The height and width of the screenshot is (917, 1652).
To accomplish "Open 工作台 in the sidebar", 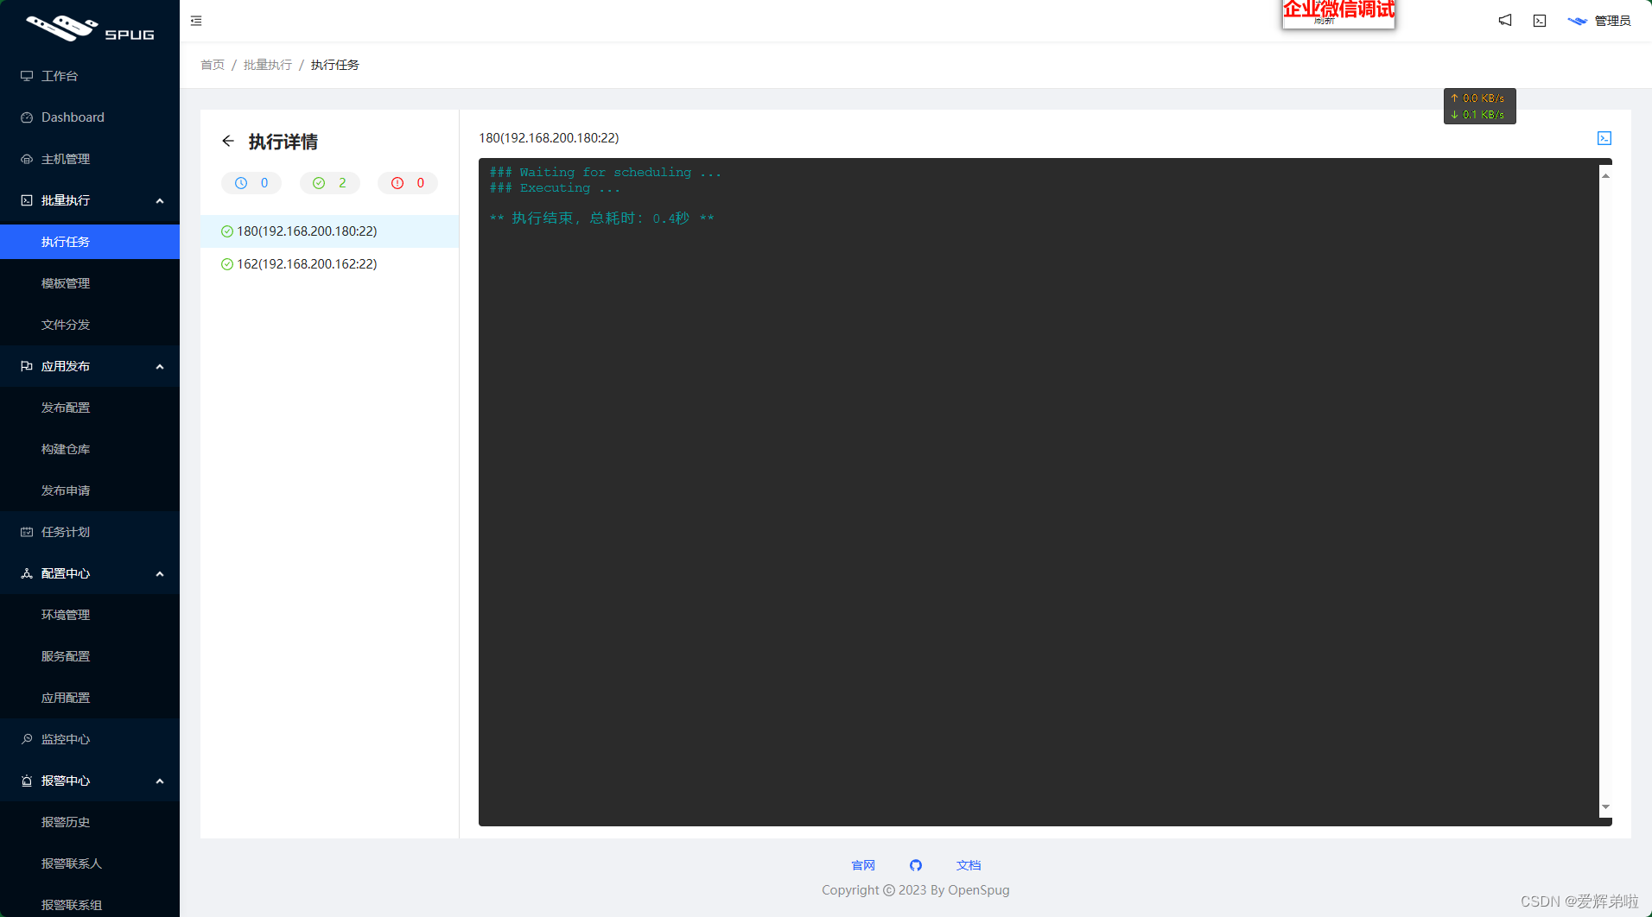I will point(90,76).
